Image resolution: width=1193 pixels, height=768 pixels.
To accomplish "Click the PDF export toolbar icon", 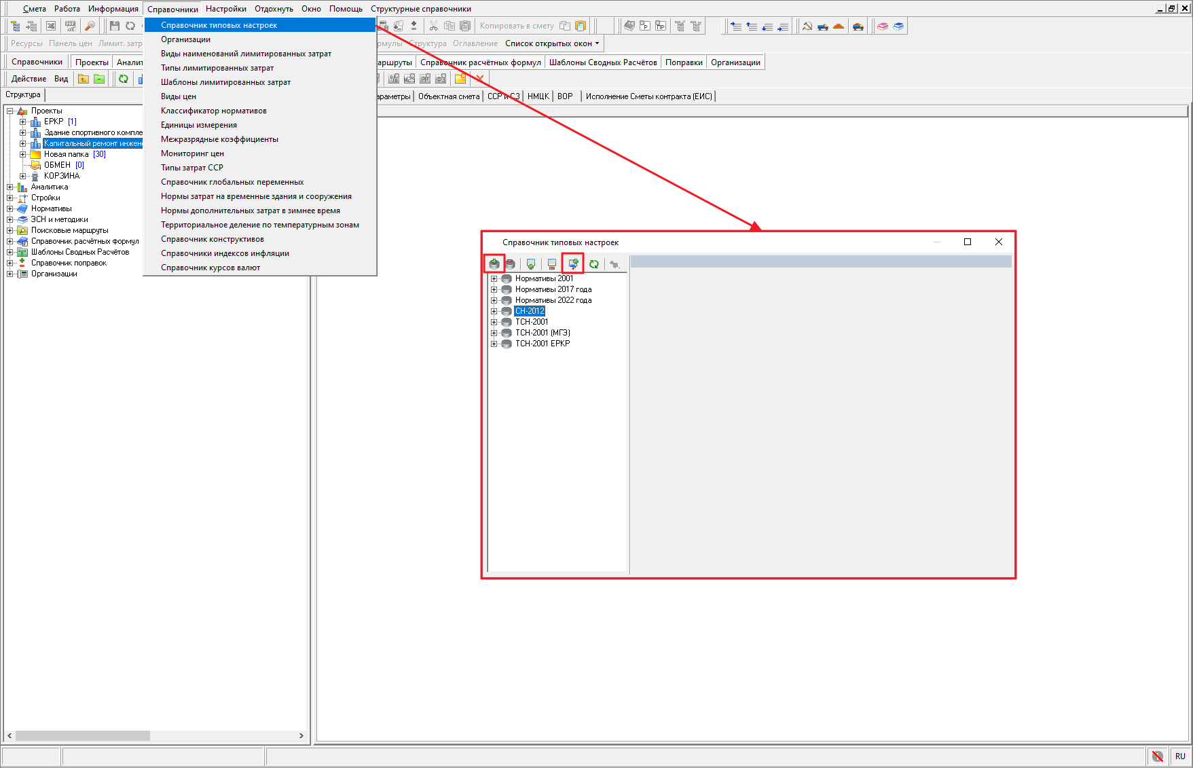I will tap(71, 26).
